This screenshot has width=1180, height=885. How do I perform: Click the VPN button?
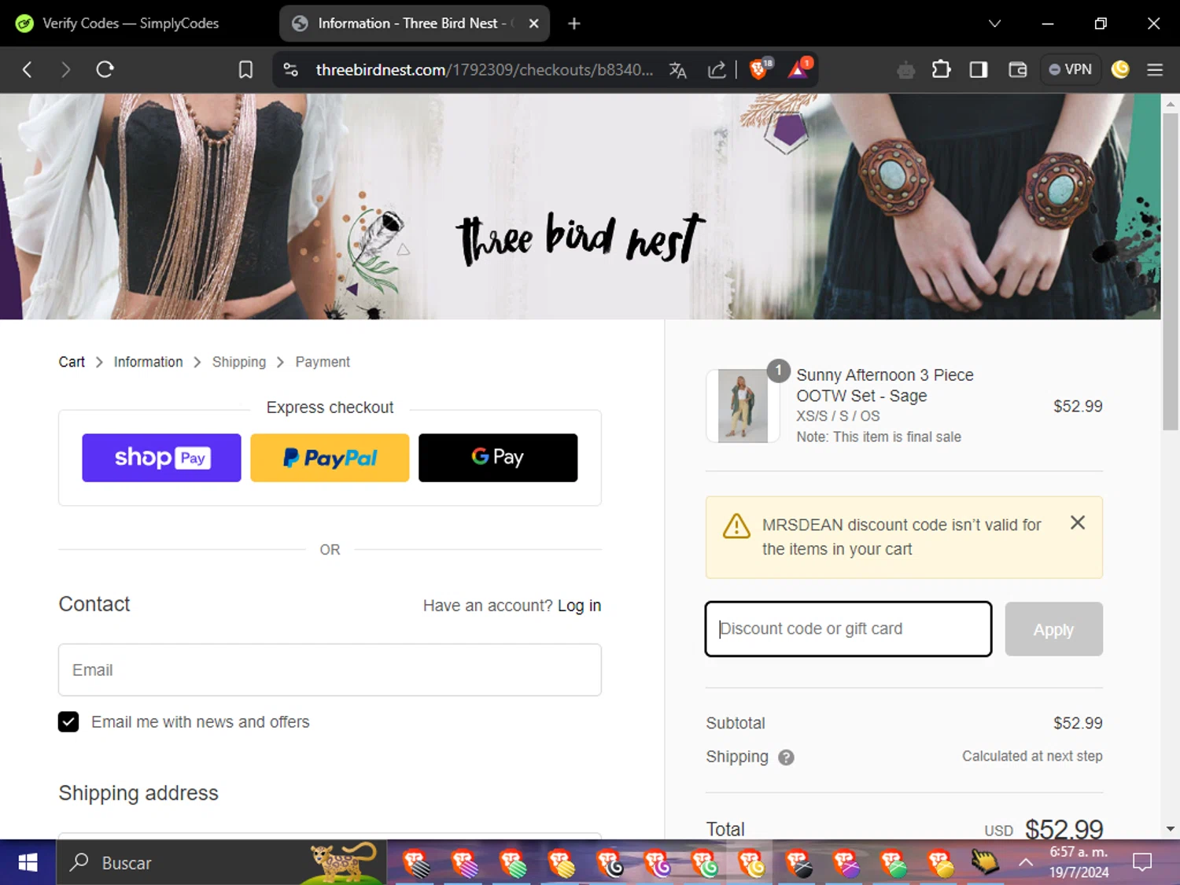click(1070, 69)
